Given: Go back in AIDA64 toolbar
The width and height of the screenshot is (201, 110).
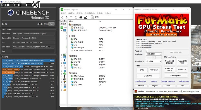Looking at the screenshot, I should 62,17.
